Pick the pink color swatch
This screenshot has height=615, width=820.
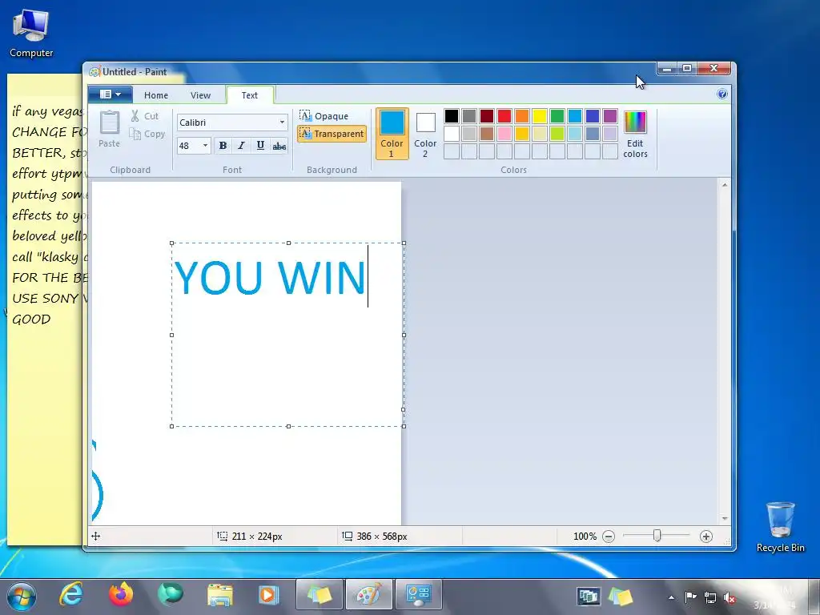504,134
